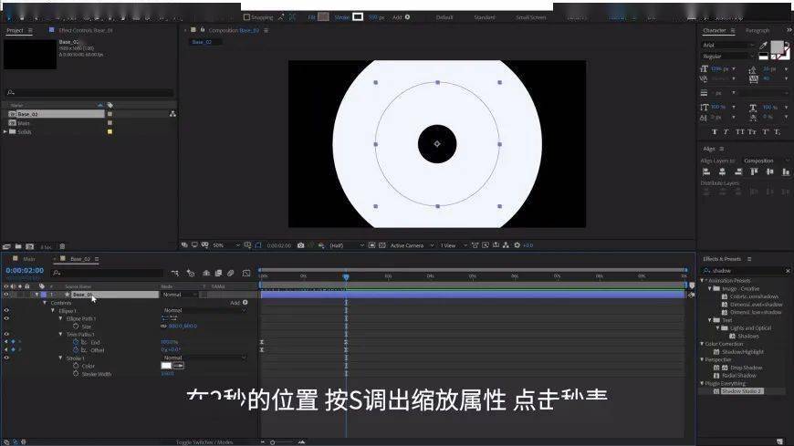Click the Add button beside Contents
This screenshot has height=446, width=794.
point(238,303)
